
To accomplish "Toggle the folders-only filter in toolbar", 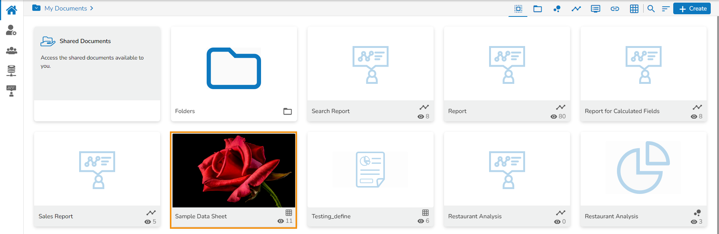I will (x=537, y=9).
